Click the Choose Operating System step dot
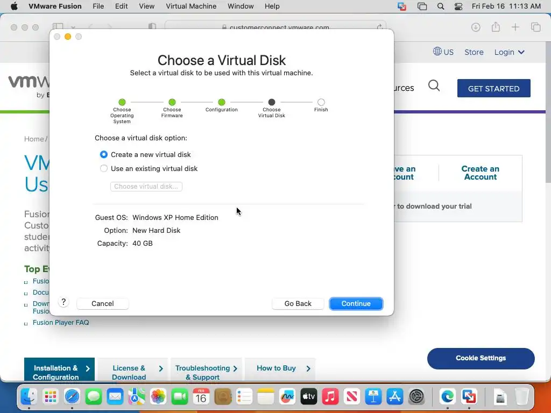This screenshot has height=413, width=551. coord(122,102)
